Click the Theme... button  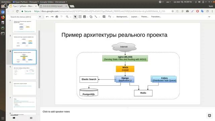(x=145, y=17)
